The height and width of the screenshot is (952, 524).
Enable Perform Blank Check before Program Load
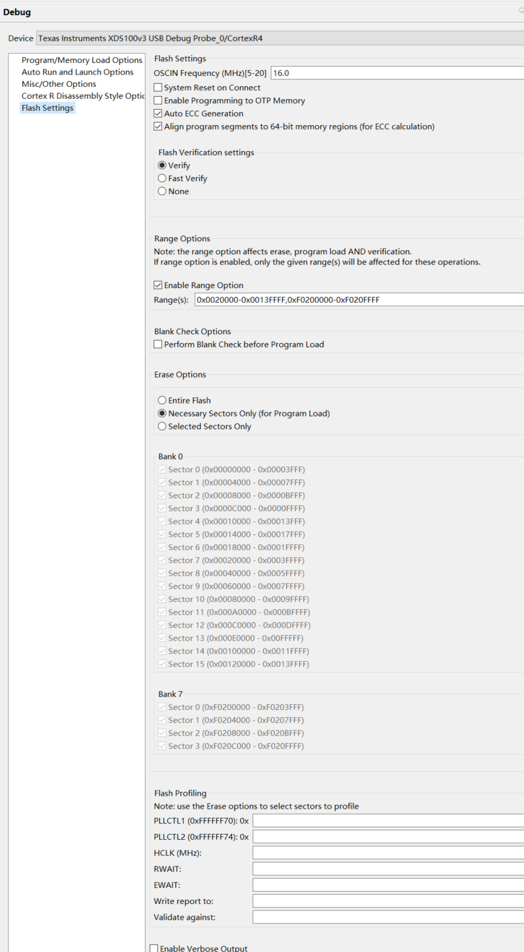158,344
